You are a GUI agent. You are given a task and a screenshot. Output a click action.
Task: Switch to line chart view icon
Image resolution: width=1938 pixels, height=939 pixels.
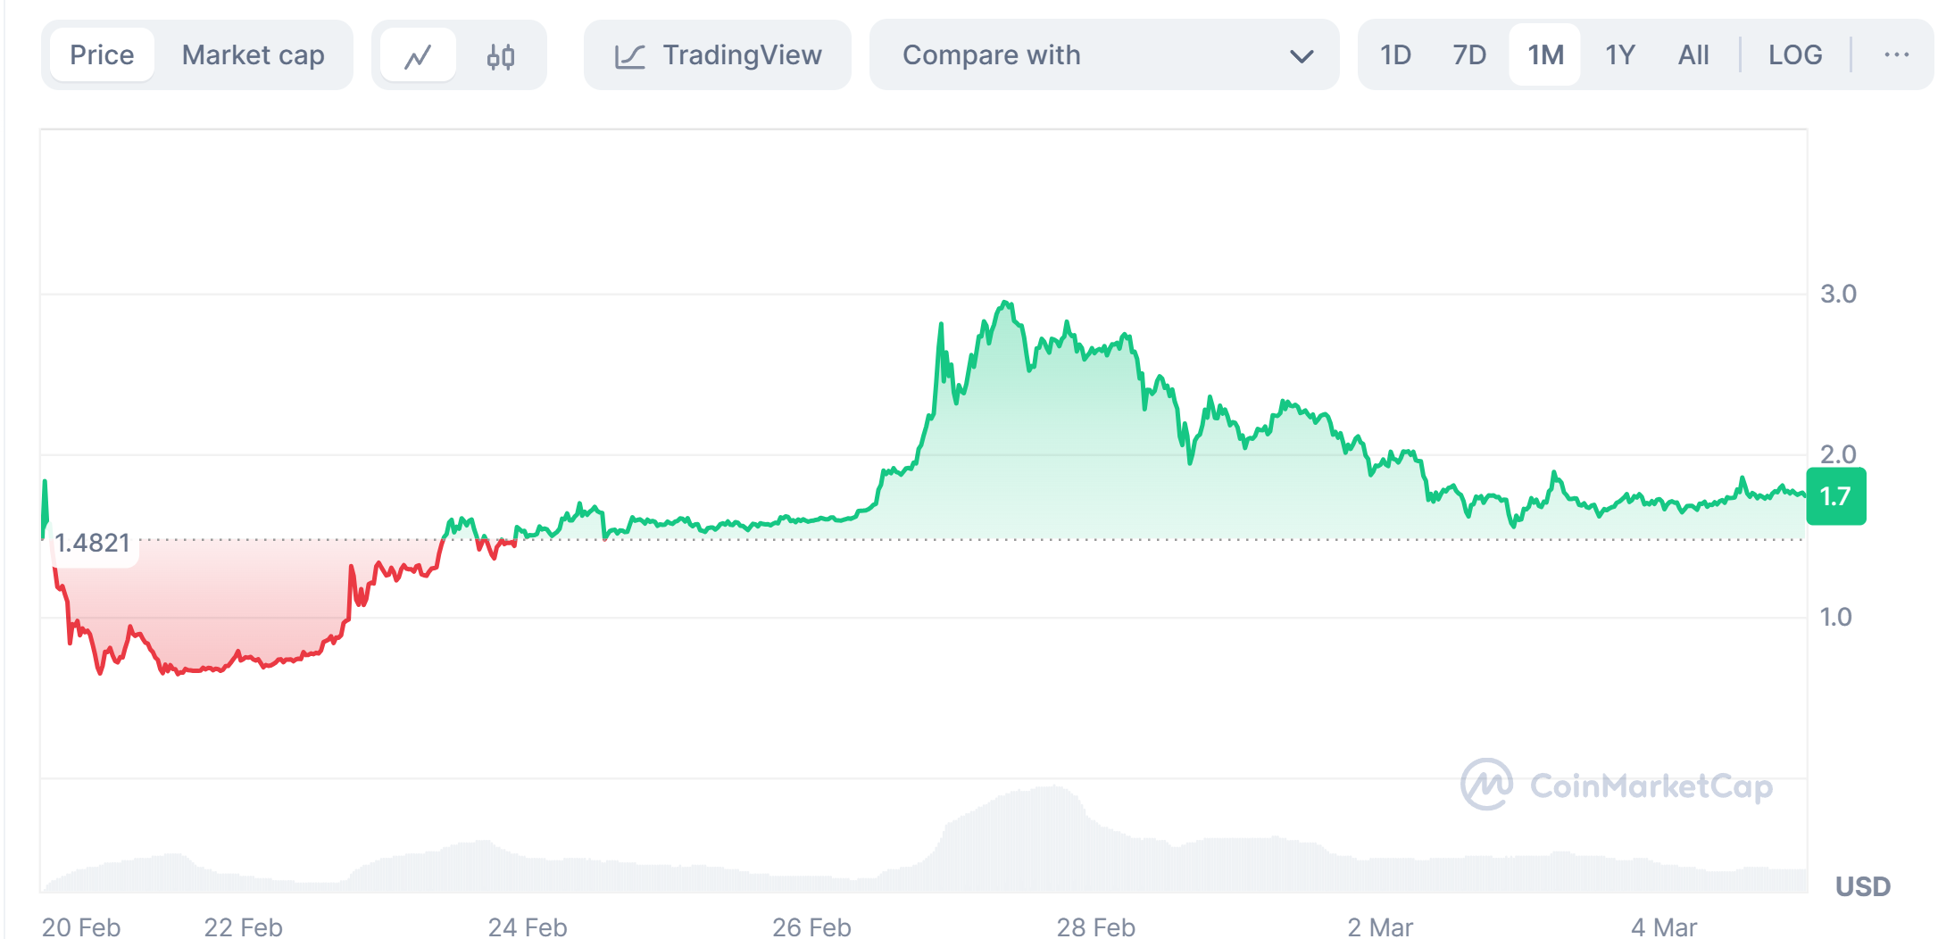point(418,56)
